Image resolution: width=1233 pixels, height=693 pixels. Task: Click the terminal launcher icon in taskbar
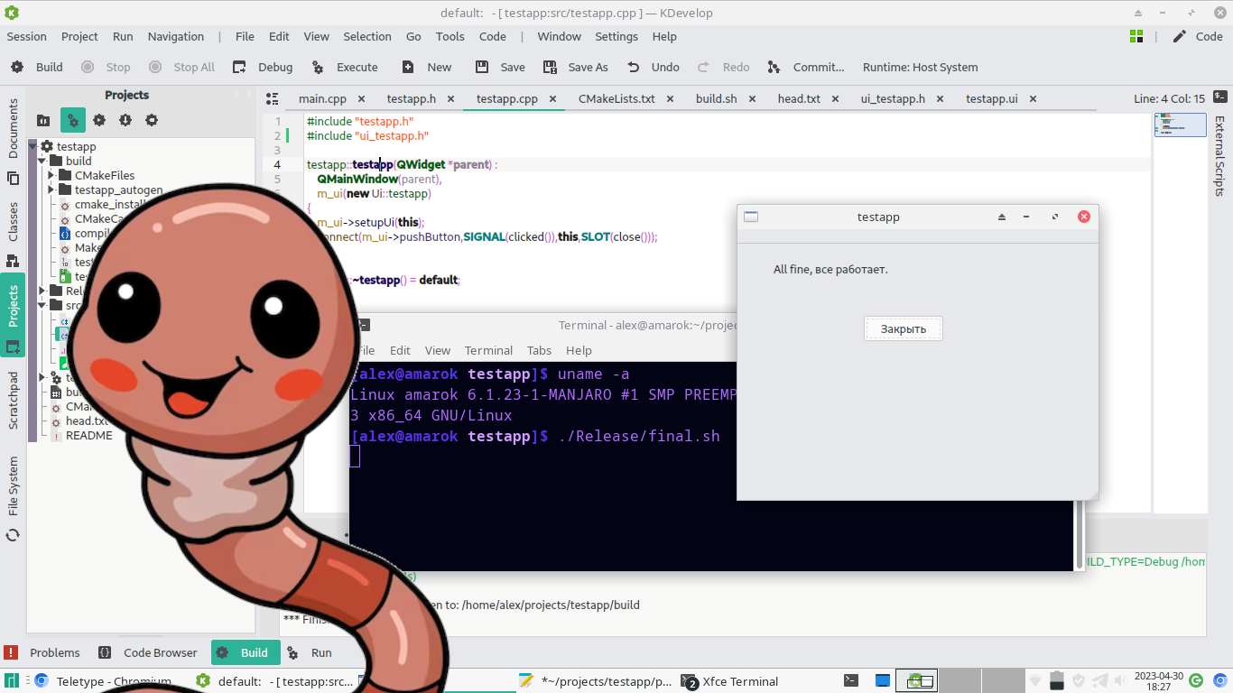point(851,681)
